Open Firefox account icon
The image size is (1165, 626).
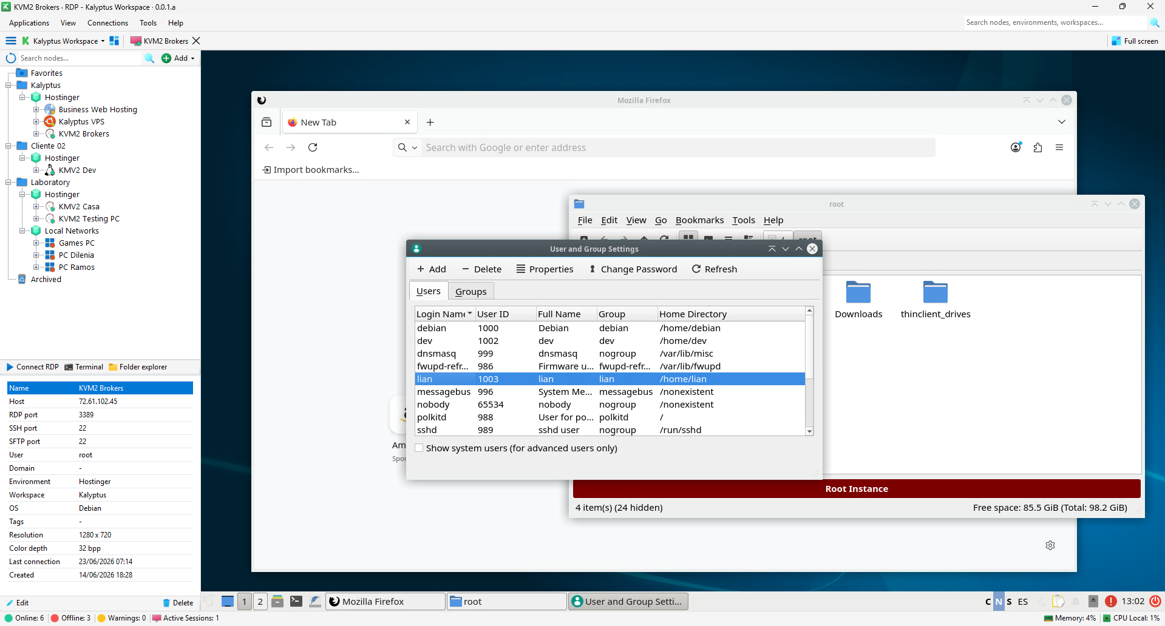1016,147
